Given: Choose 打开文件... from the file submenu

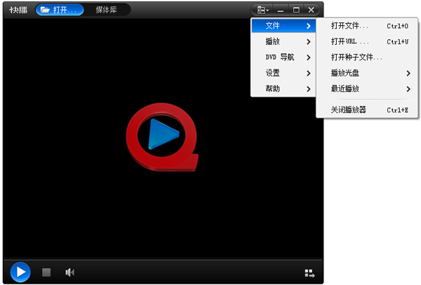Looking at the screenshot, I should click(x=367, y=26).
